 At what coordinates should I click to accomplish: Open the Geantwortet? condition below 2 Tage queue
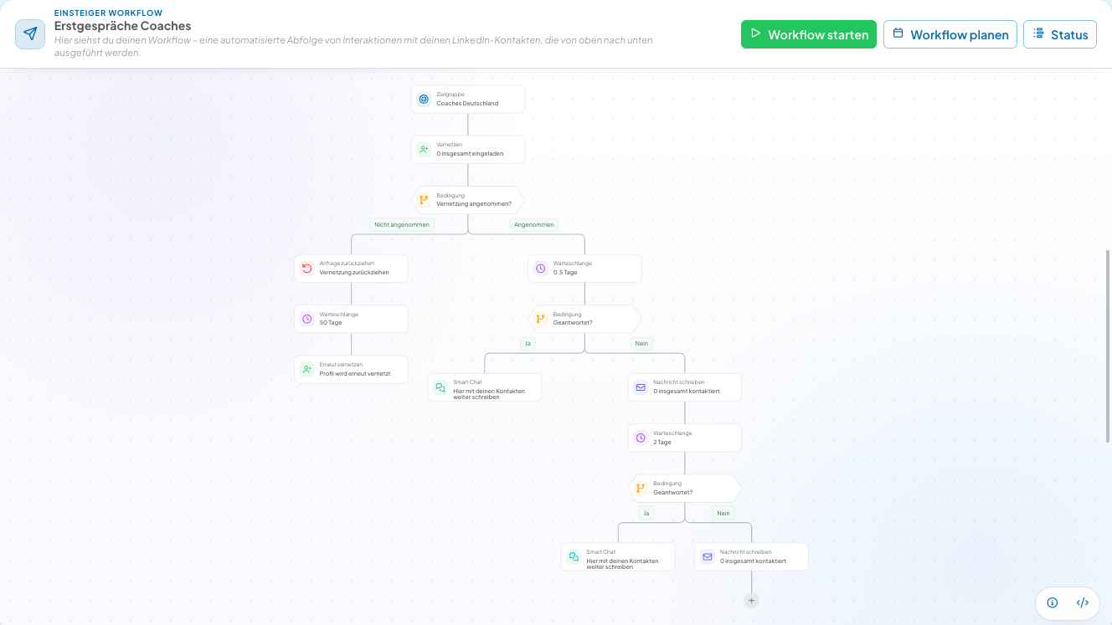(685, 488)
